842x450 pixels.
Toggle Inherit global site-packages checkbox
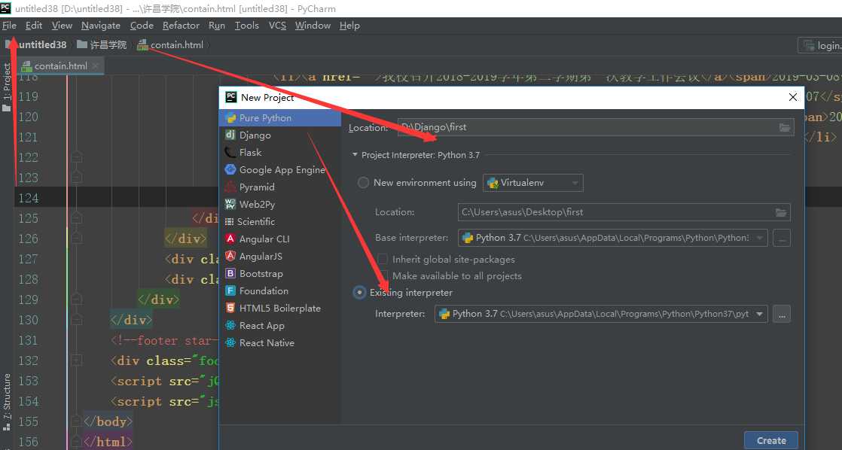tap(383, 260)
